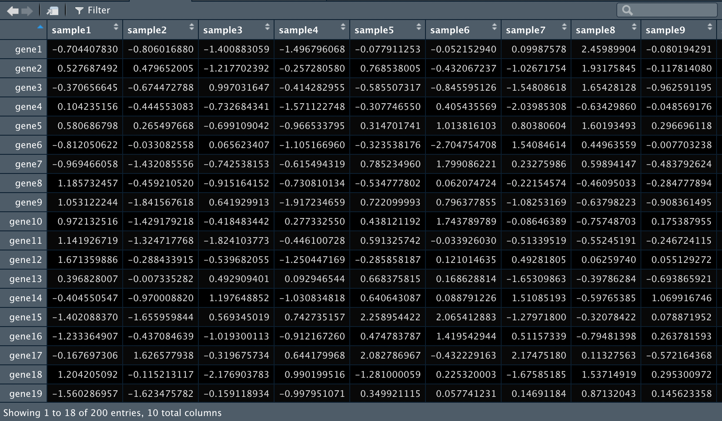This screenshot has height=421, width=722.
Task: Click the gene10 row label
Action: (26, 221)
